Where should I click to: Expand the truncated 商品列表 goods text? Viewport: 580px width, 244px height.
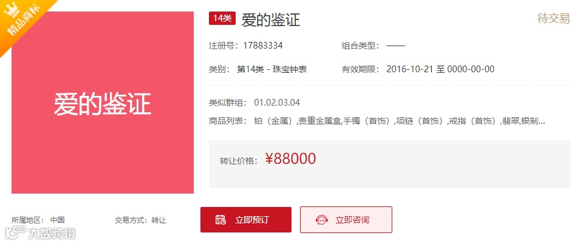coord(400,121)
